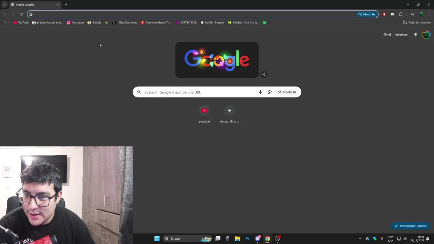This screenshot has width=434, height=244.
Task: Click the magnifier icon in search box
Action: point(139,92)
